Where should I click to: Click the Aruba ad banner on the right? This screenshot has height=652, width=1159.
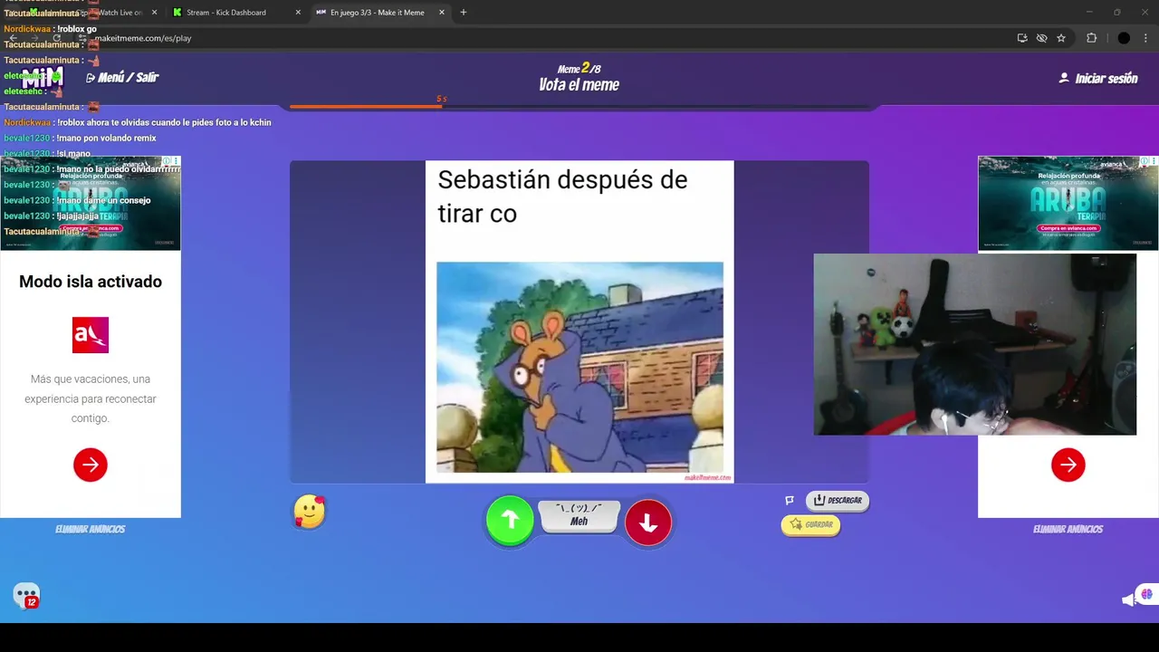pos(1068,203)
